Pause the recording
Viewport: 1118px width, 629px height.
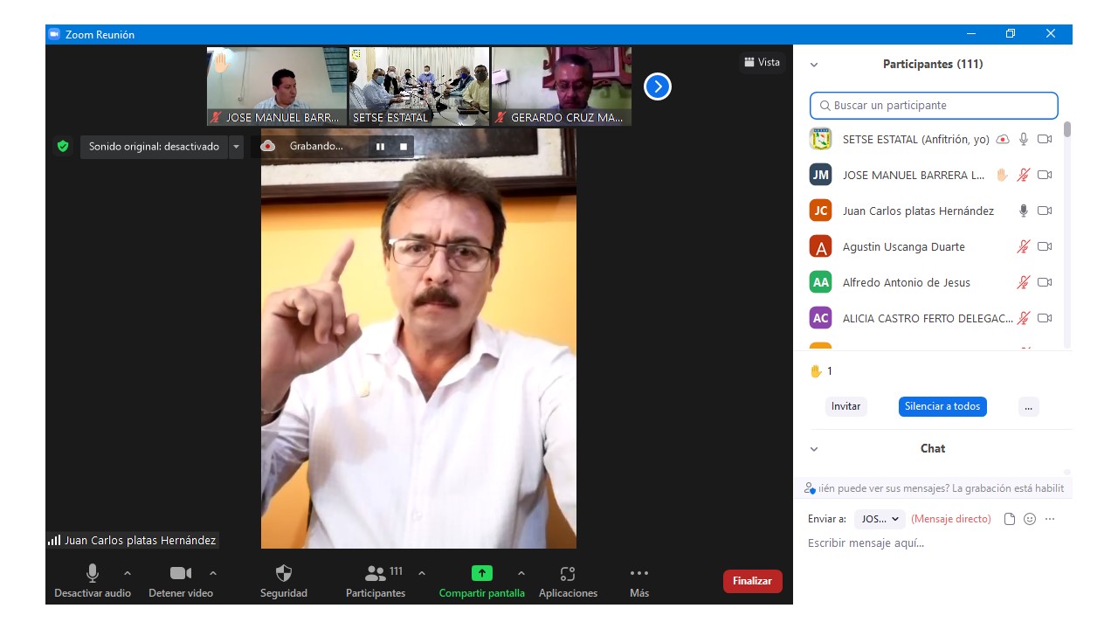click(x=380, y=147)
